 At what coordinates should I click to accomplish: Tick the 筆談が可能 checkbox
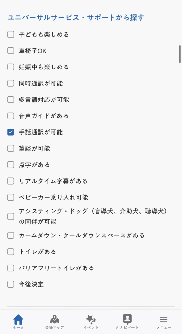point(11,148)
